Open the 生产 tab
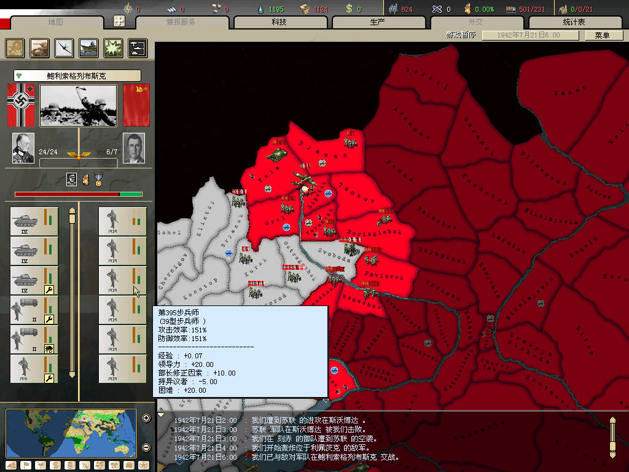 [378, 22]
